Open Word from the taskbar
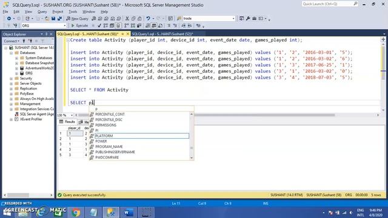 128,213
